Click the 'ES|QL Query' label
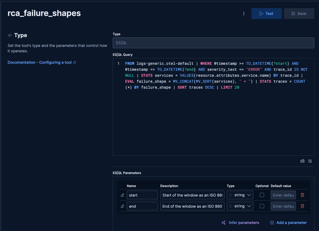This screenshot has width=319, height=231. click(123, 55)
